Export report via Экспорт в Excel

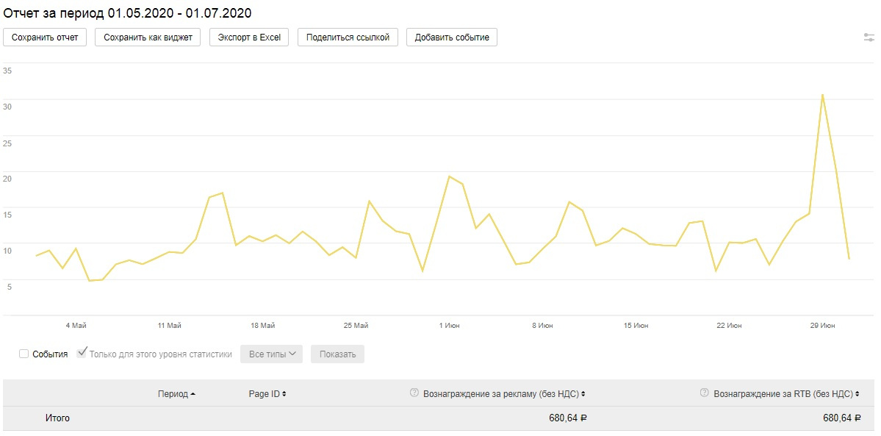click(249, 37)
